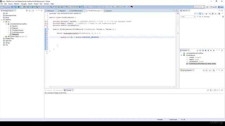Collapse the MaxFlow project node
Viewport: 225px width, 126px height.
tap(2, 20)
